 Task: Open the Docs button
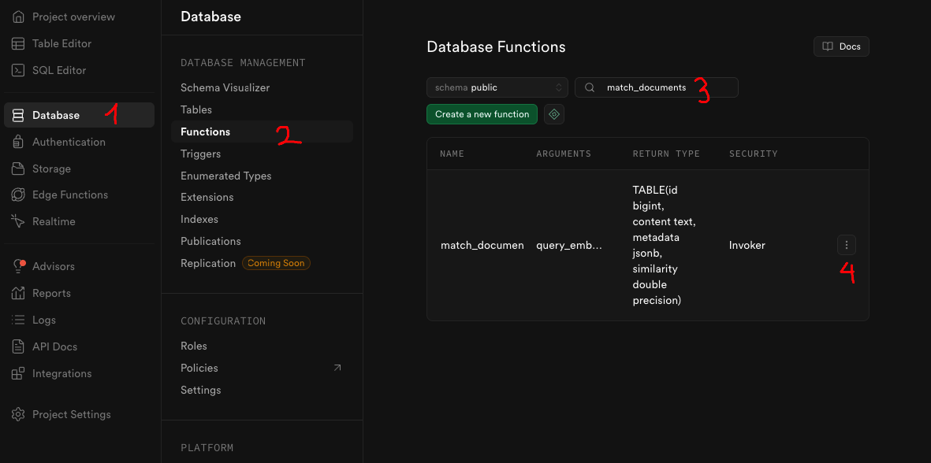841,46
